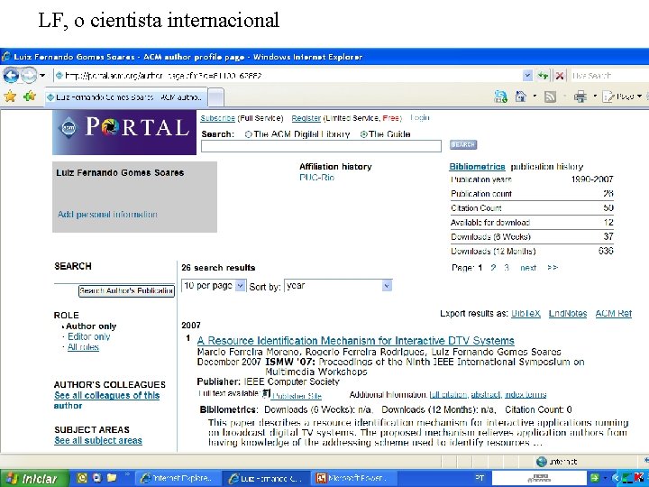
Task: Open the Home button dropdown arrow
Action: click(x=535, y=96)
